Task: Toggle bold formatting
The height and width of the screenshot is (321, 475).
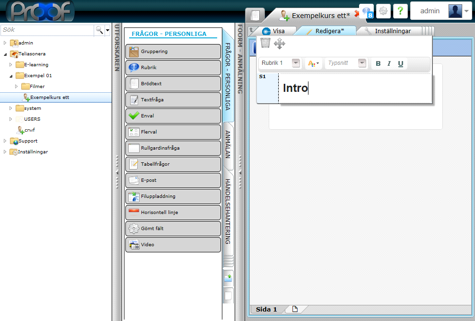Action: [x=378, y=63]
